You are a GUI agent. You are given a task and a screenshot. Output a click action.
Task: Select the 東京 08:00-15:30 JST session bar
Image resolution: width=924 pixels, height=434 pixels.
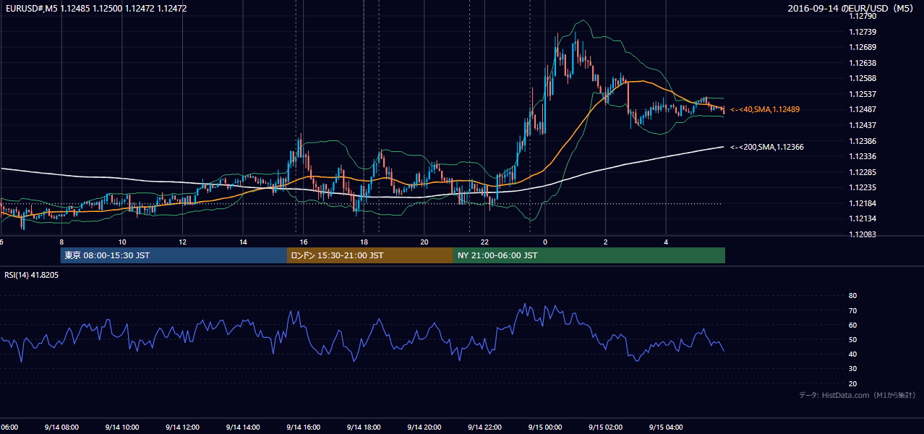174,255
